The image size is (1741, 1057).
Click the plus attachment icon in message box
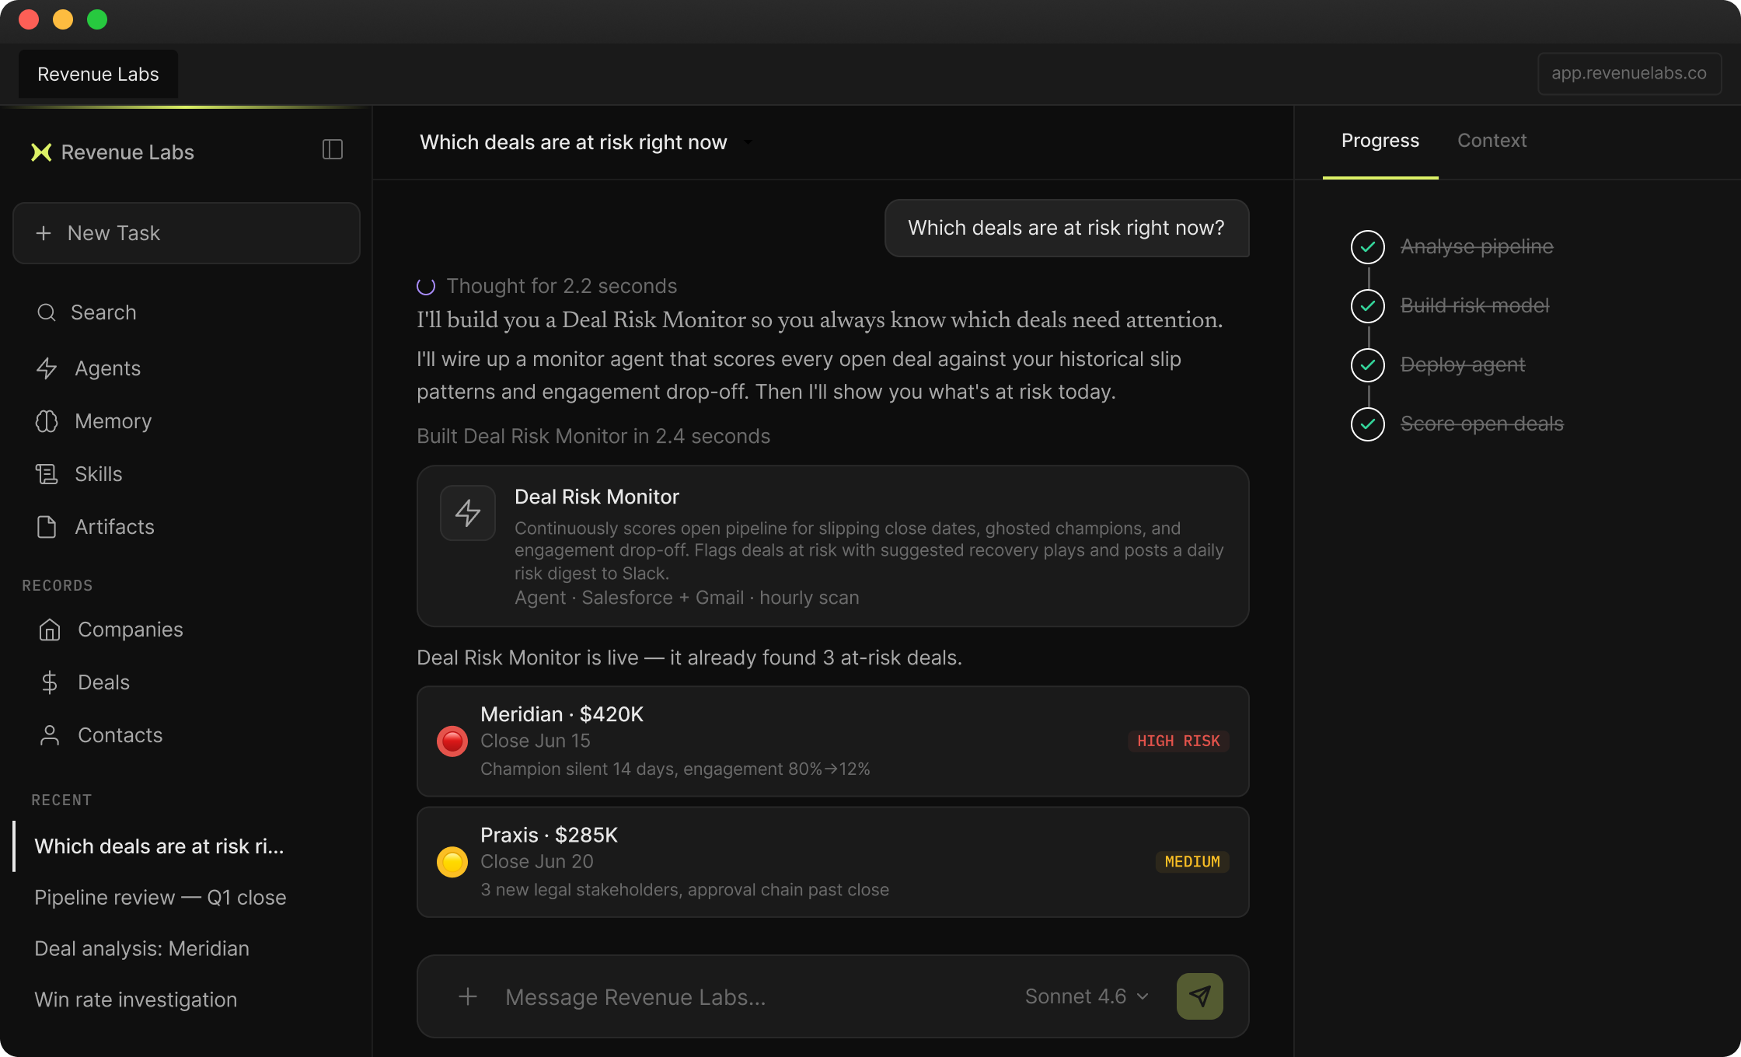468,996
